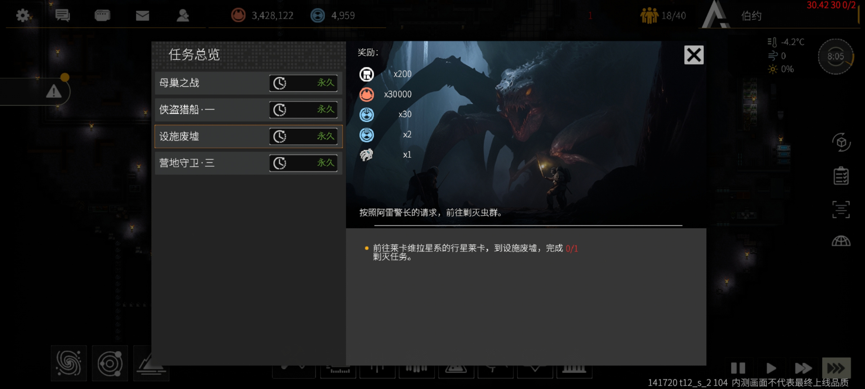
Task: Open the chat speech-bubble icon
Action: click(62, 15)
